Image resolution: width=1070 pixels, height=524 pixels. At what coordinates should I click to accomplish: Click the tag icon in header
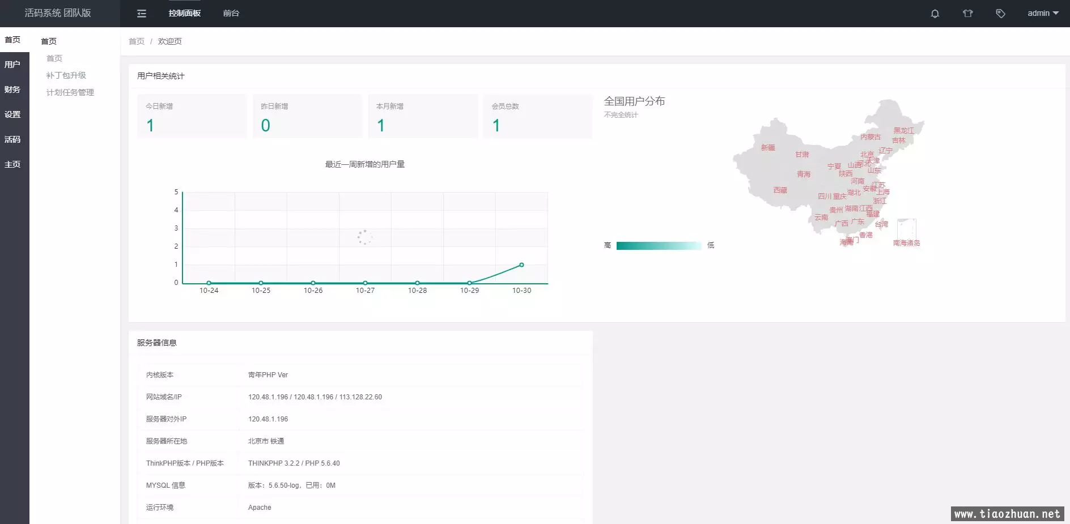(x=1001, y=14)
